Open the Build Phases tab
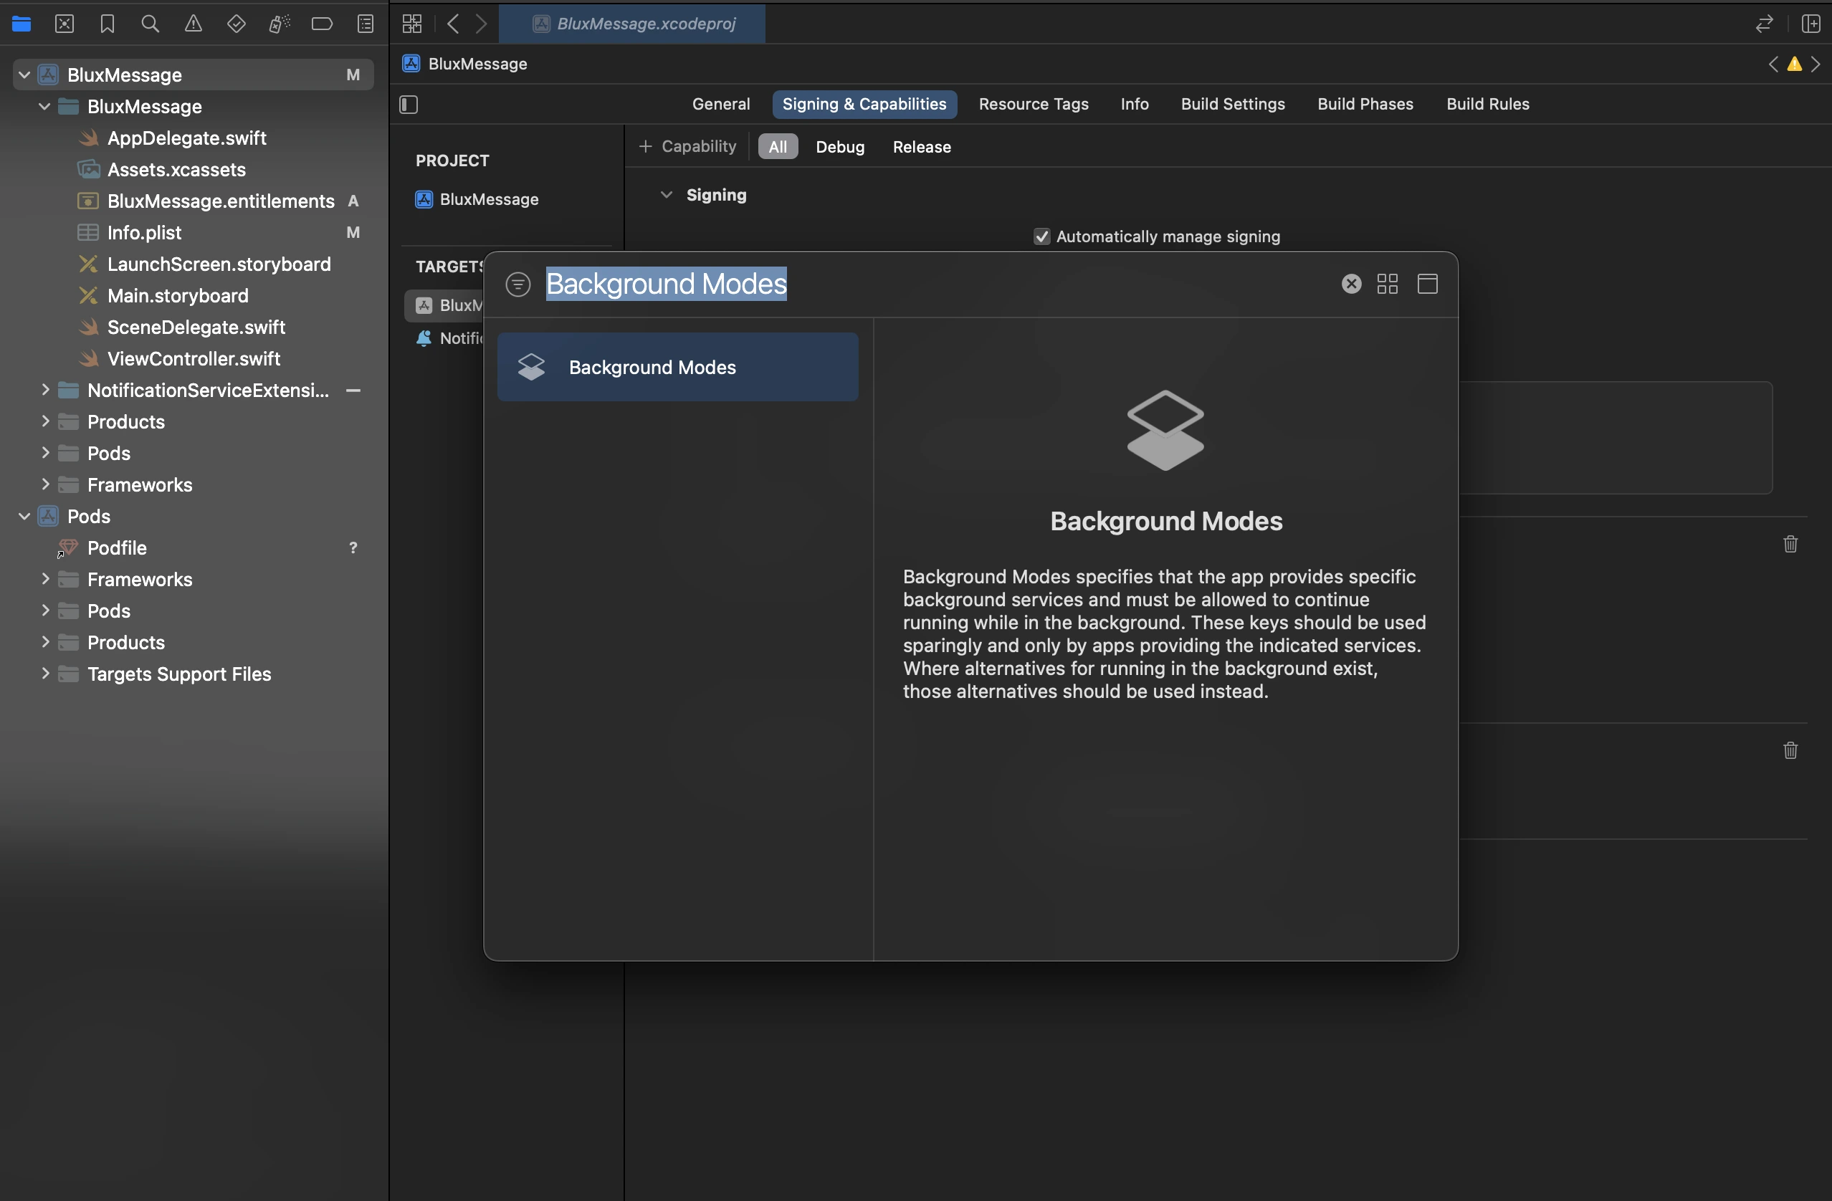Viewport: 1832px width, 1201px height. pos(1365,105)
